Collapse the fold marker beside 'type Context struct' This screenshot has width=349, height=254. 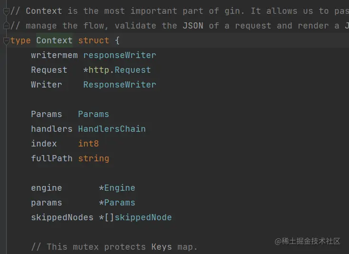pos(6,40)
